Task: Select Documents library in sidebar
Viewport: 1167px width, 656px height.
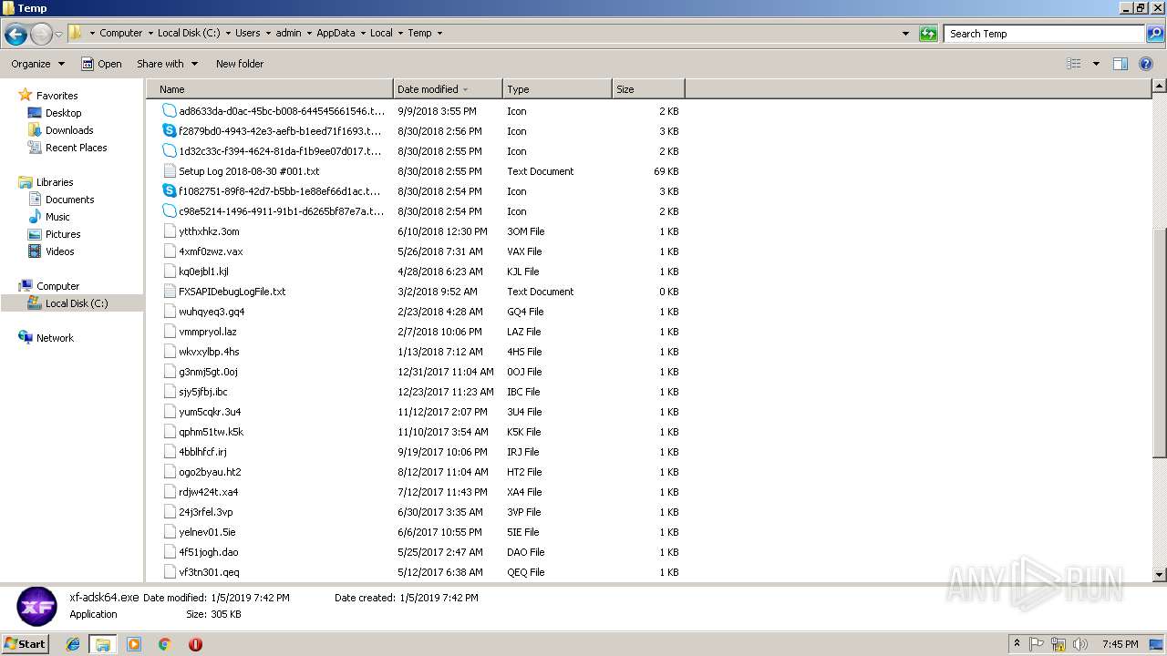Action: (x=70, y=200)
